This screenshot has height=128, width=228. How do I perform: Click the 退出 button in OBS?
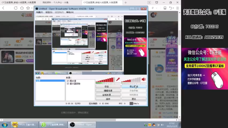click(x=134, y=99)
